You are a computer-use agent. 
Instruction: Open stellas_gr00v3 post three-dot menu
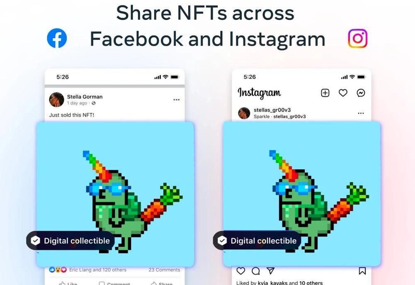(x=361, y=113)
